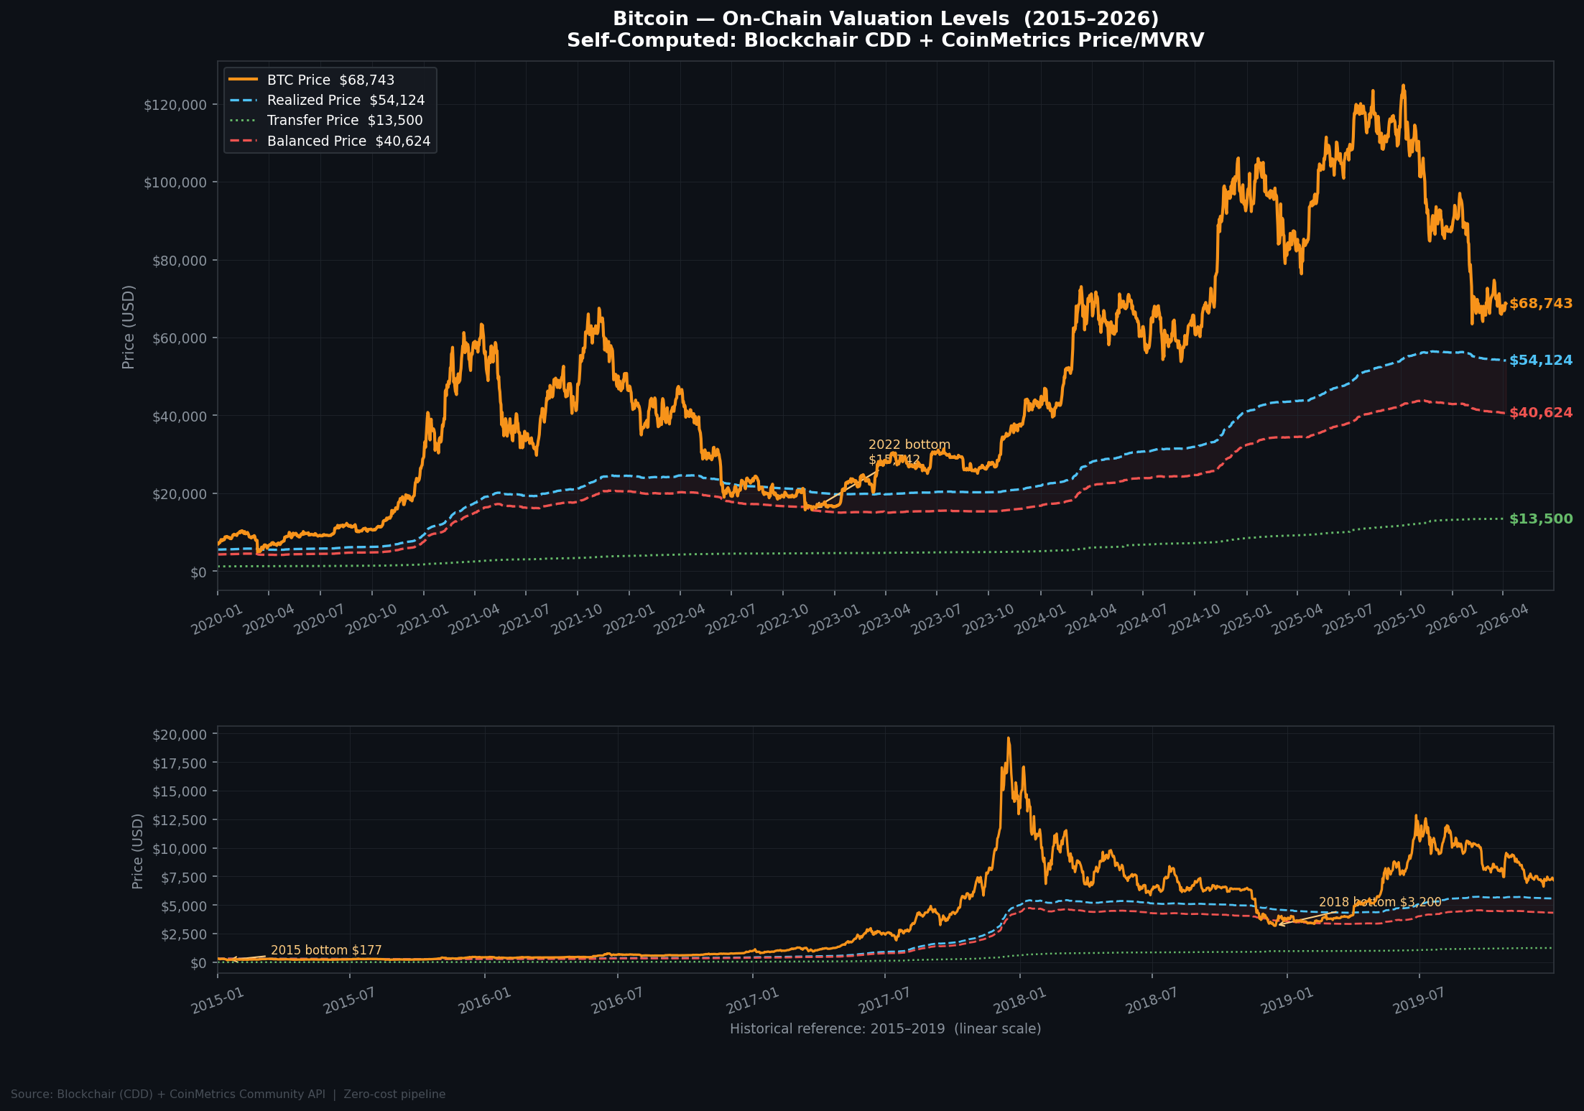The image size is (1584, 1111).
Task: Click the Source Blockchair footer text
Action: click(x=228, y=1094)
